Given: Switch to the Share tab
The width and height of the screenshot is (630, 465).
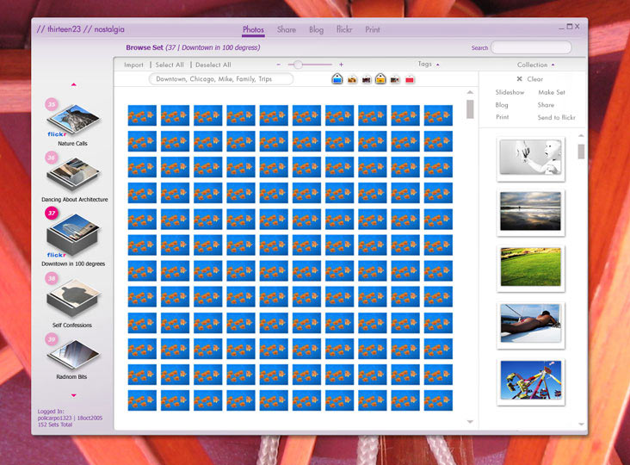Looking at the screenshot, I should [287, 30].
